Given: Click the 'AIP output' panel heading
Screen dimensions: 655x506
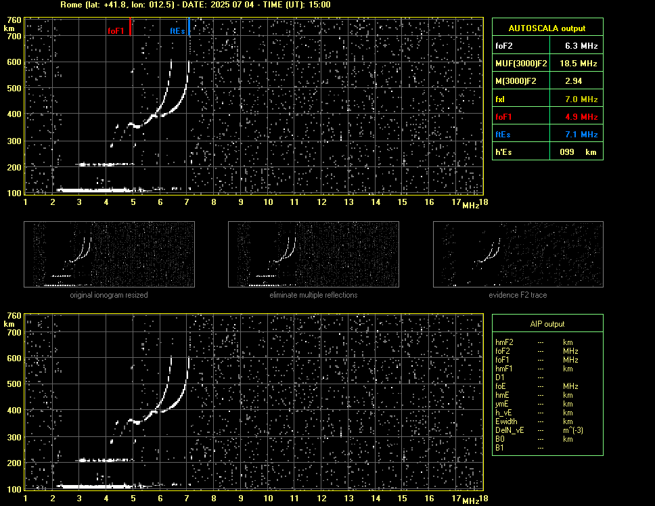Looking at the screenshot, I should point(547,324).
